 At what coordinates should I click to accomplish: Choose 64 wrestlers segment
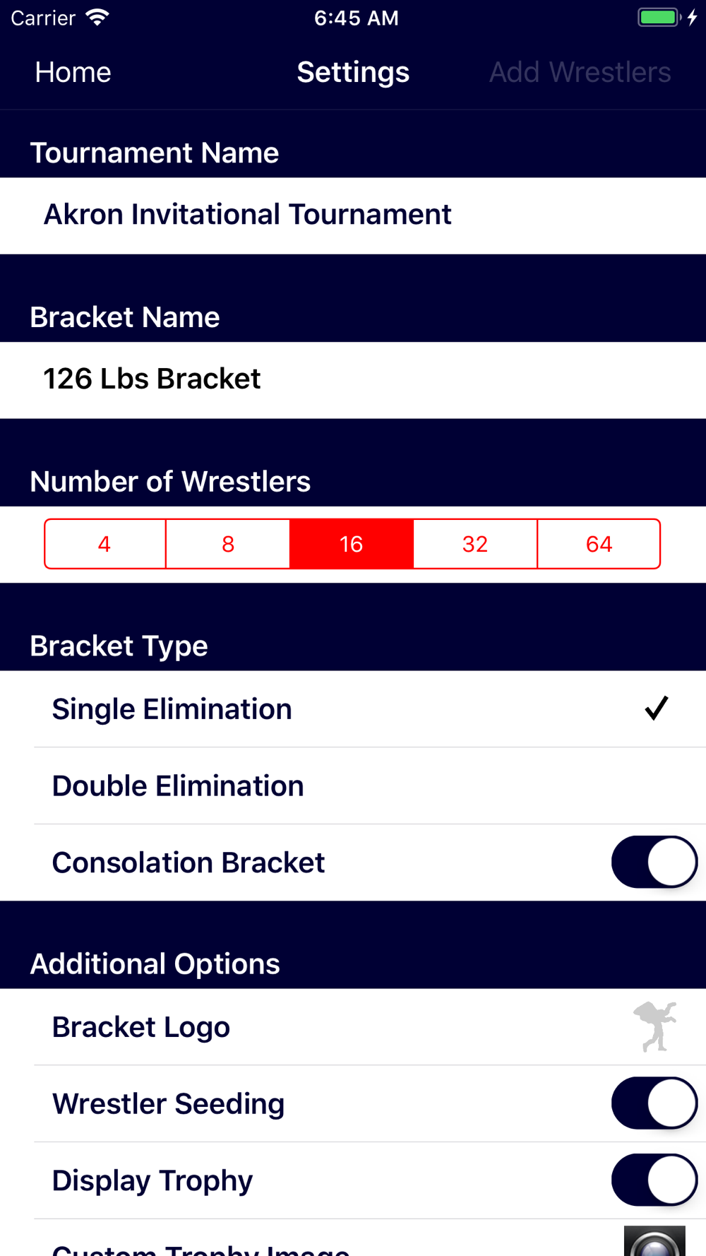(x=599, y=544)
